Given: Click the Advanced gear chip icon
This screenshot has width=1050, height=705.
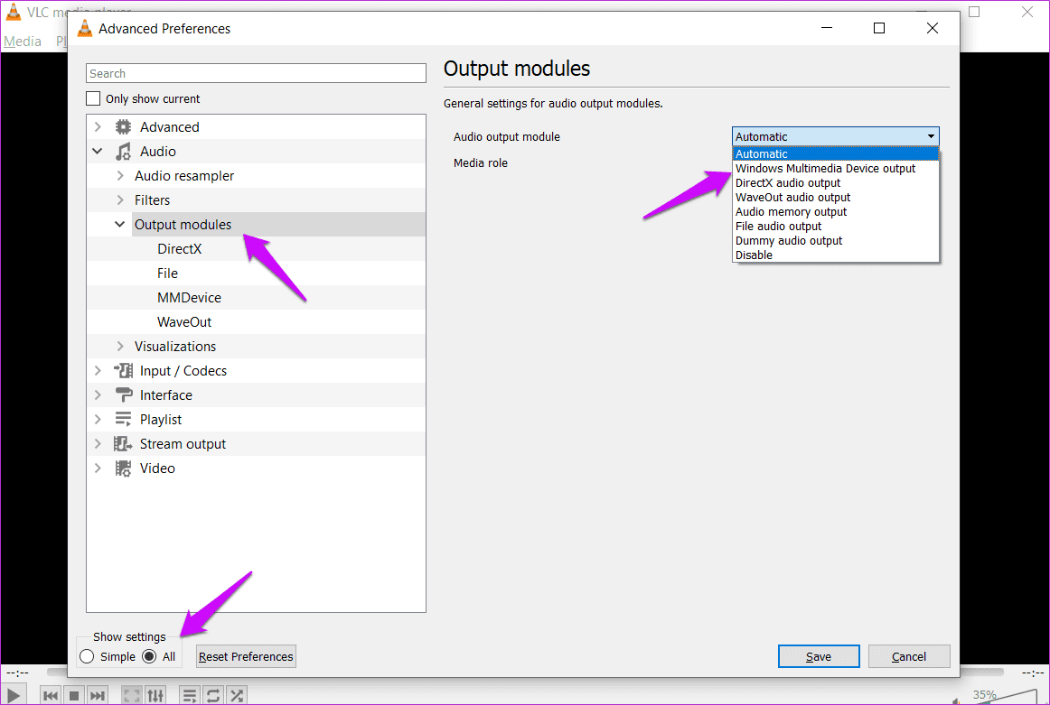Looking at the screenshot, I should tap(123, 127).
